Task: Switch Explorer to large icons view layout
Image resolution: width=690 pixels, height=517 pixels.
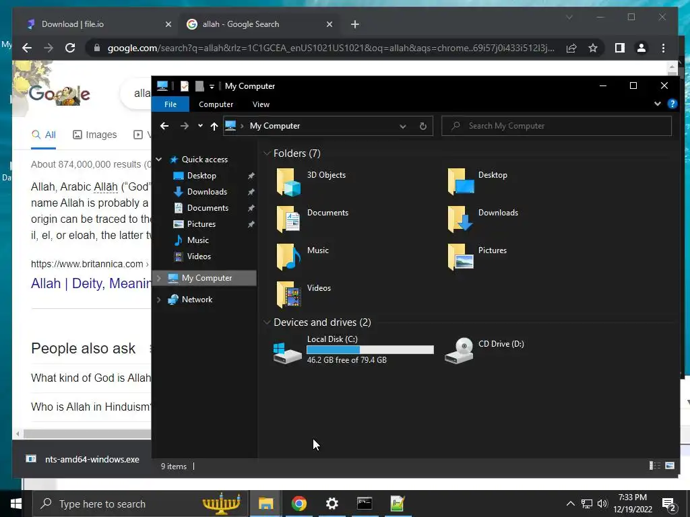Action: tap(670, 466)
